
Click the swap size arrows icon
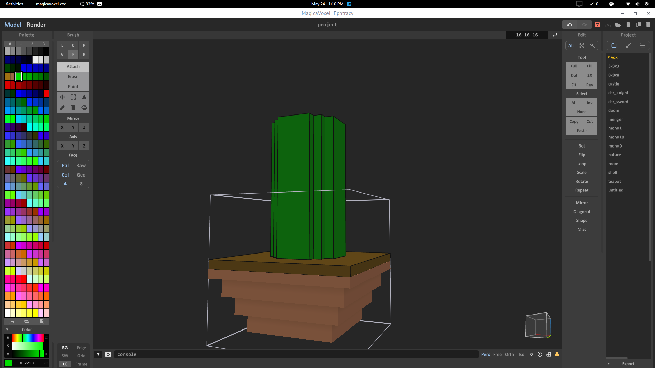[x=555, y=35]
